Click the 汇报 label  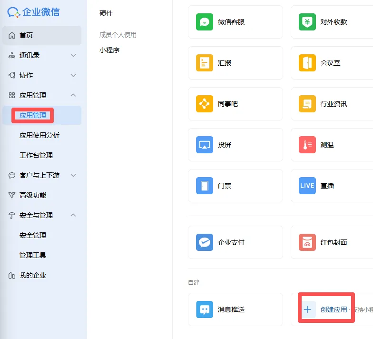tap(225, 63)
